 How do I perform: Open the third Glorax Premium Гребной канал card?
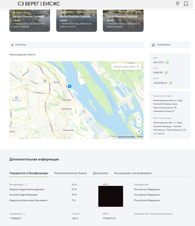(x=123, y=21)
